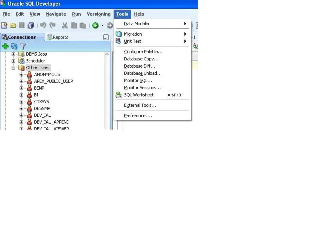Select the DEV_IAU_APPEND tree entry
320x240 pixels.
click(x=52, y=122)
